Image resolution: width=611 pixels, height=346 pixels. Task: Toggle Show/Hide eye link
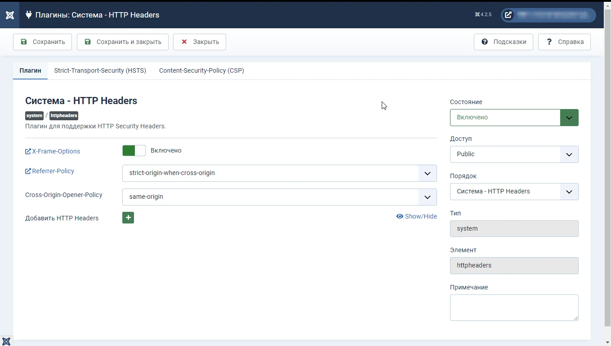coord(416,216)
